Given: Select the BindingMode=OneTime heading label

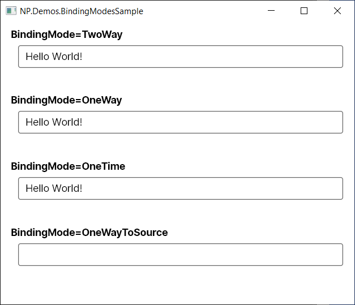Looking at the screenshot, I should (68, 166).
